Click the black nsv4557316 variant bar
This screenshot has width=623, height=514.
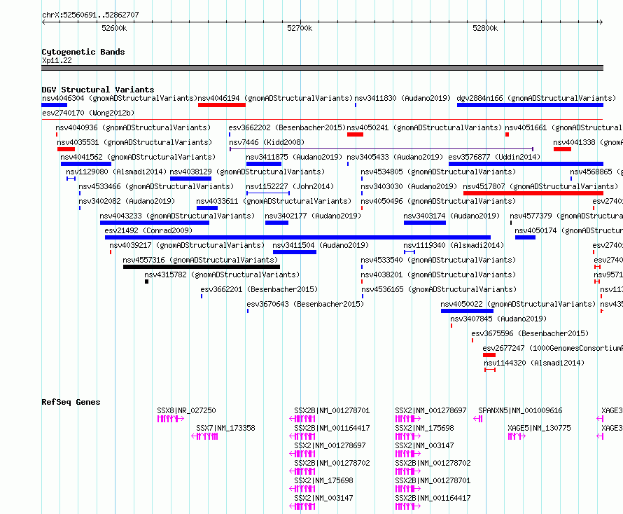(x=202, y=267)
